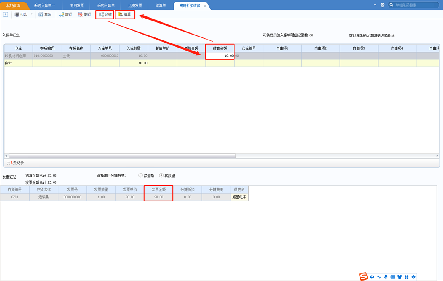Switch to the 采购入库单 tab next to 运费发票
The height and width of the screenshot is (281, 443).
pyautogui.click(x=106, y=5)
